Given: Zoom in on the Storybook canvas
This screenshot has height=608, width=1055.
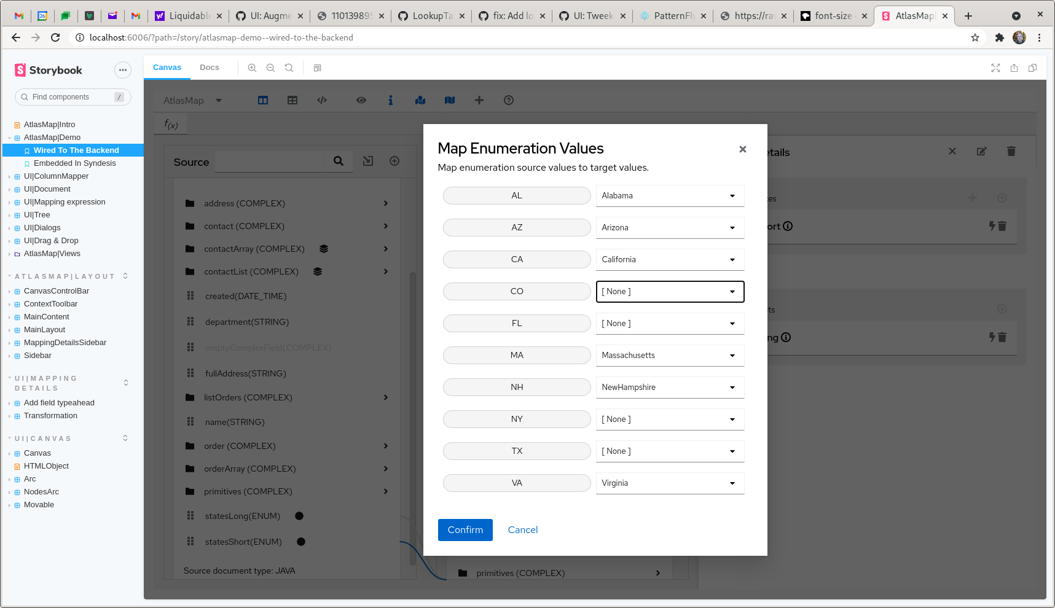Looking at the screenshot, I should click(252, 68).
